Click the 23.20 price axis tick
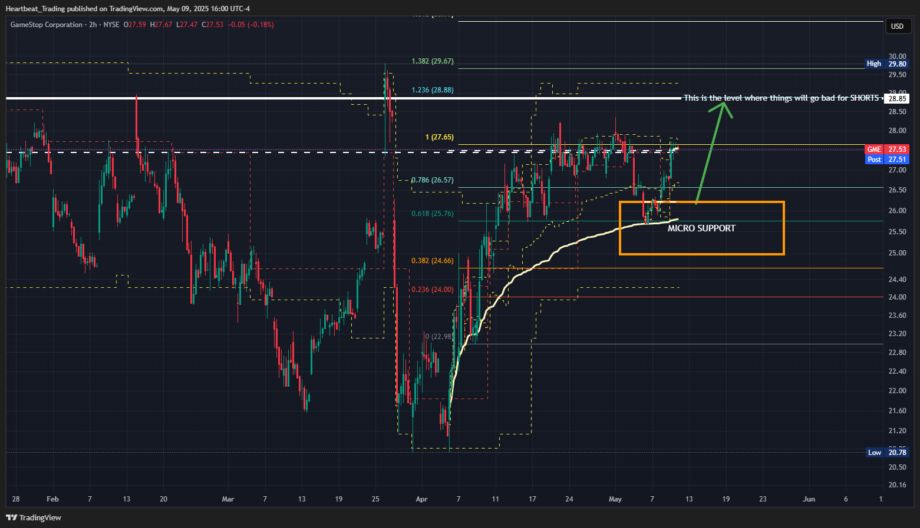920x528 pixels. [x=898, y=334]
